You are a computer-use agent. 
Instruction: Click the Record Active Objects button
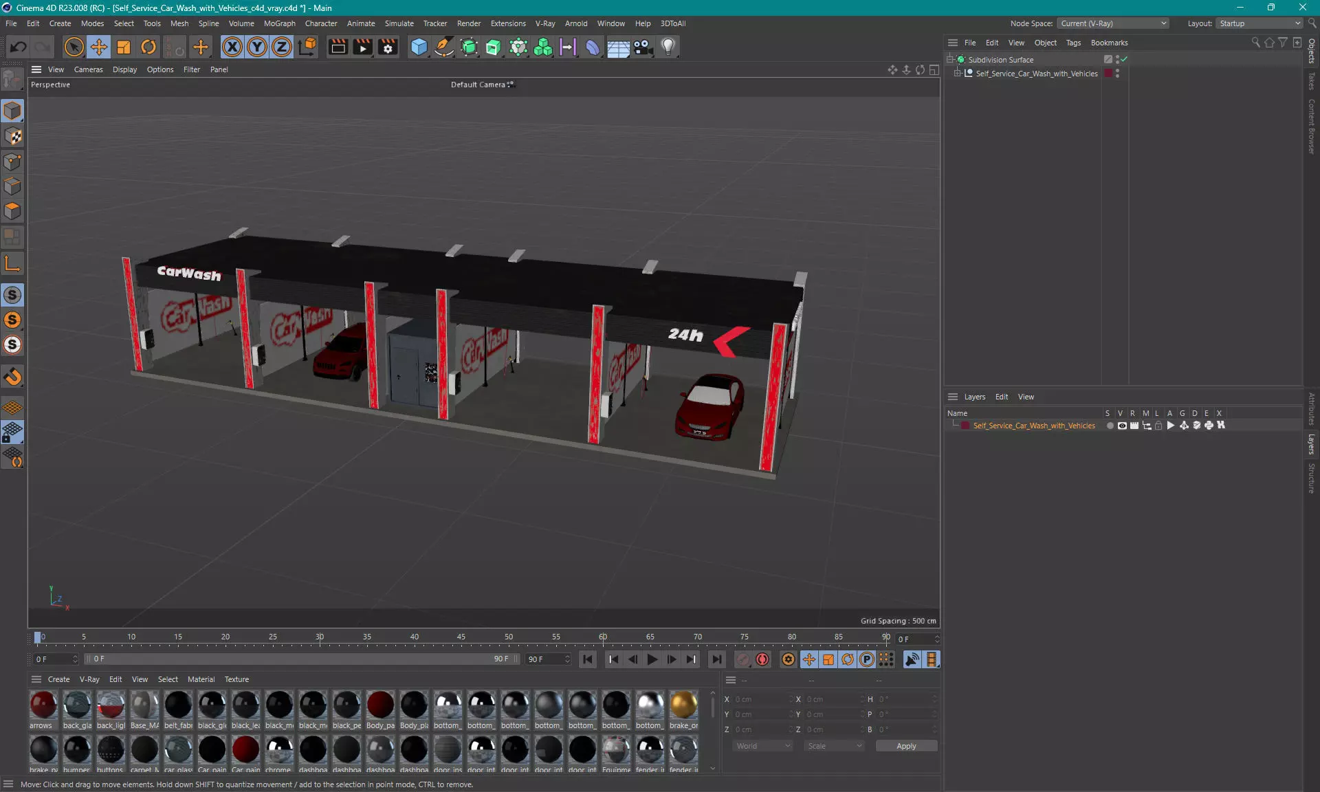point(743,659)
